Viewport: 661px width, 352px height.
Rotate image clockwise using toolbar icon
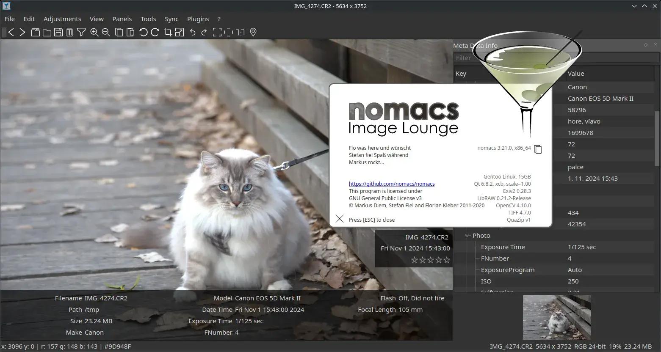coord(155,32)
